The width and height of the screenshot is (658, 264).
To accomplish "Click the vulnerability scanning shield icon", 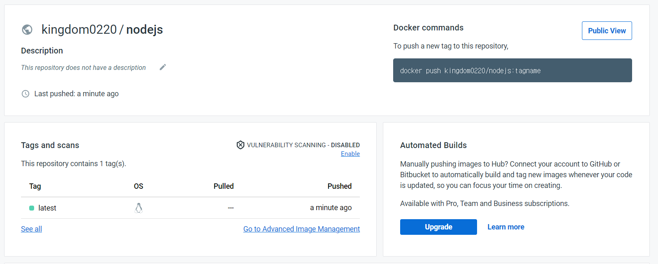I will (241, 145).
